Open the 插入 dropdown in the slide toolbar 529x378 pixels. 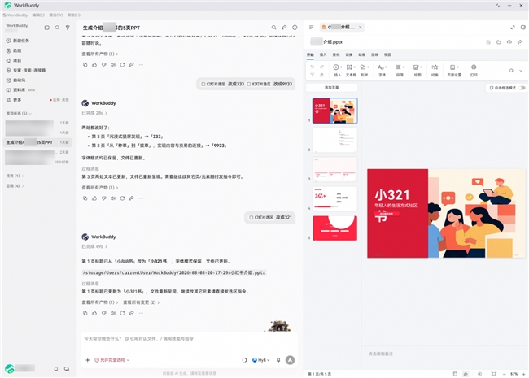click(338, 71)
